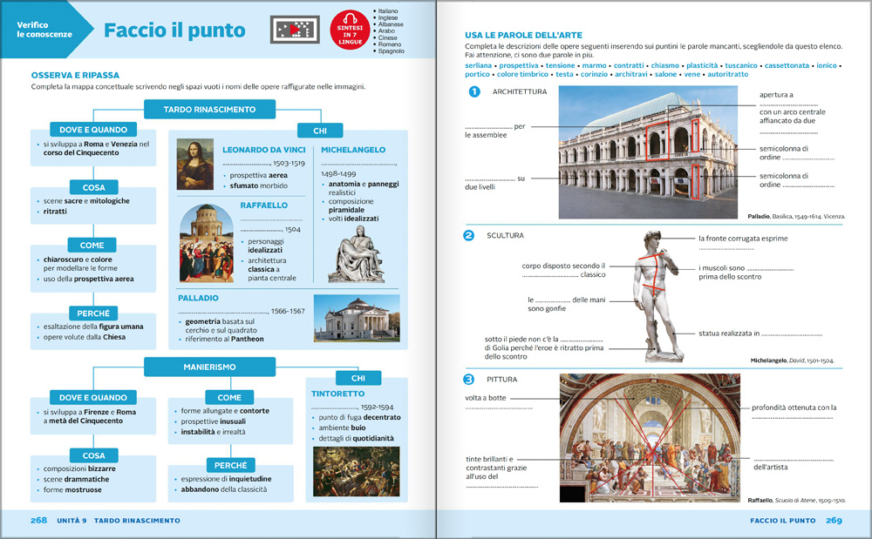
Task: Click the PERCHÉ label above esaltazione della figura umana
Action: pos(93,313)
